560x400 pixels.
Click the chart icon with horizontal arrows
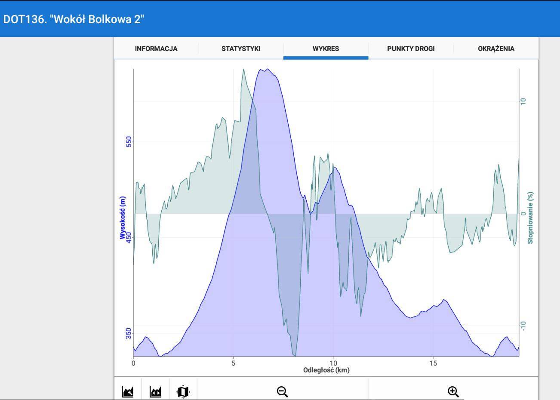(155, 391)
